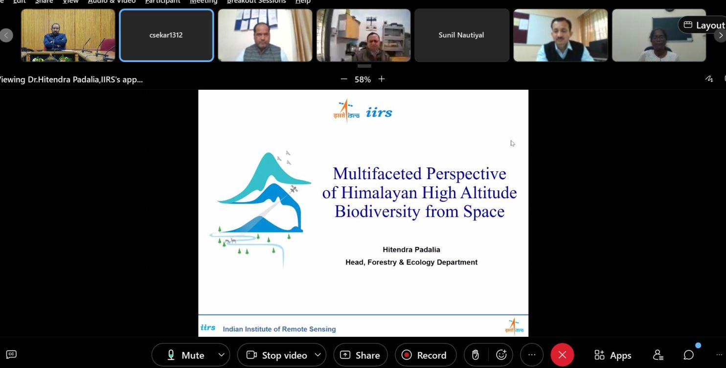Open the more options ellipsis button
The width and height of the screenshot is (726, 368).
point(532,355)
